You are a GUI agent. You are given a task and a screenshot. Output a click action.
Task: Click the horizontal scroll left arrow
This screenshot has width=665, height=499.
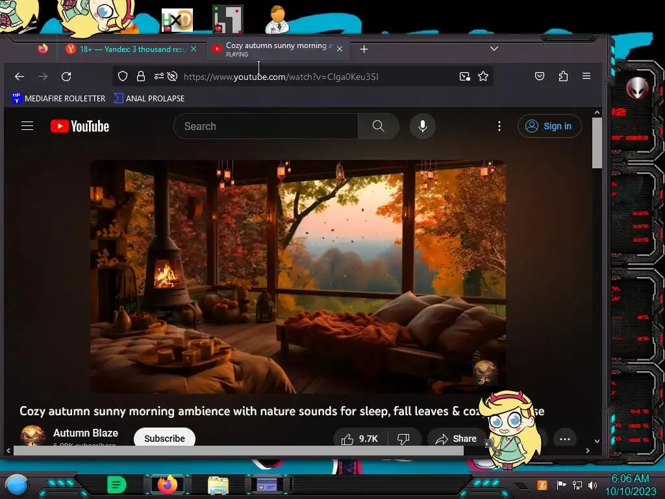(x=8, y=451)
